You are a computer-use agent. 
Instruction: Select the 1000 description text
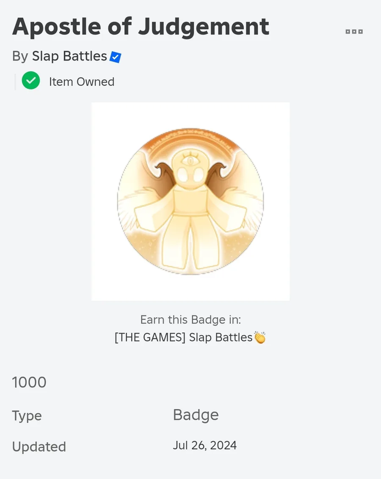point(29,382)
